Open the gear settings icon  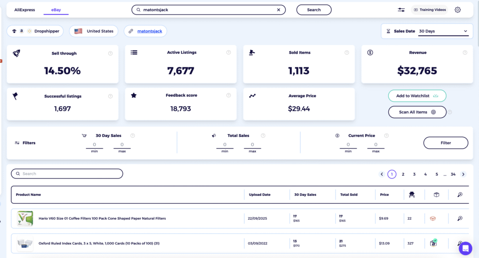(457, 10)
